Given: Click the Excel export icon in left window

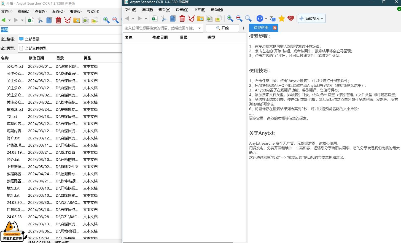Looking at the screenshot, I should coord(31,20).
